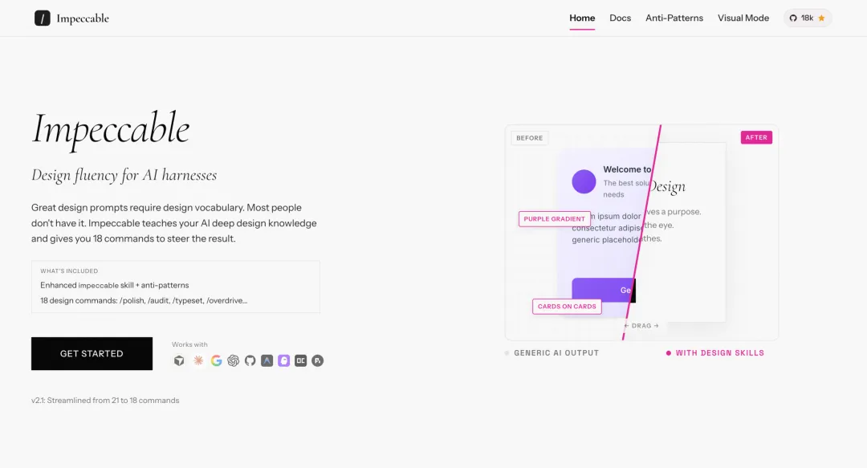Click the Purple Gradient annotation tag
This screenshot has height=468, width=867.
coord(555,218)
